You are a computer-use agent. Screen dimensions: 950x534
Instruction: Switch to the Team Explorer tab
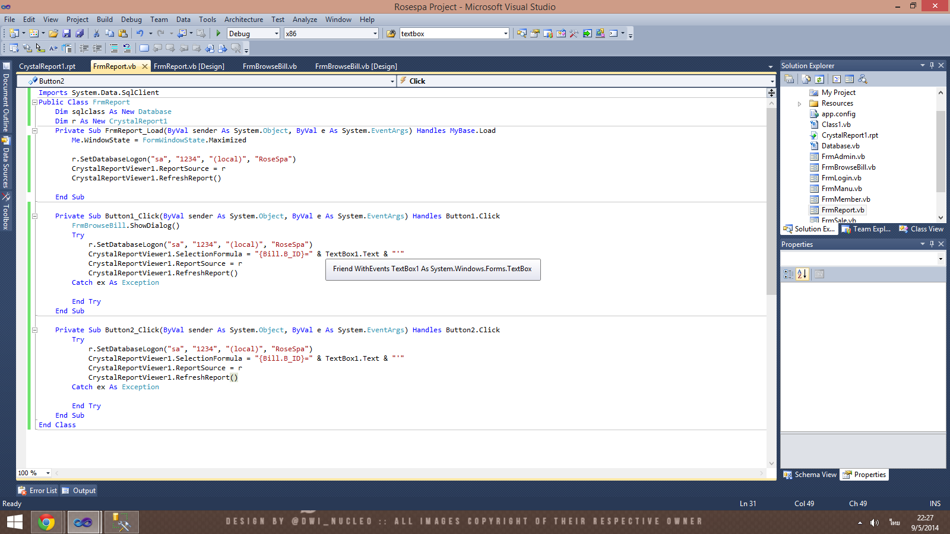pyautogui.click(x=866, y=229)
